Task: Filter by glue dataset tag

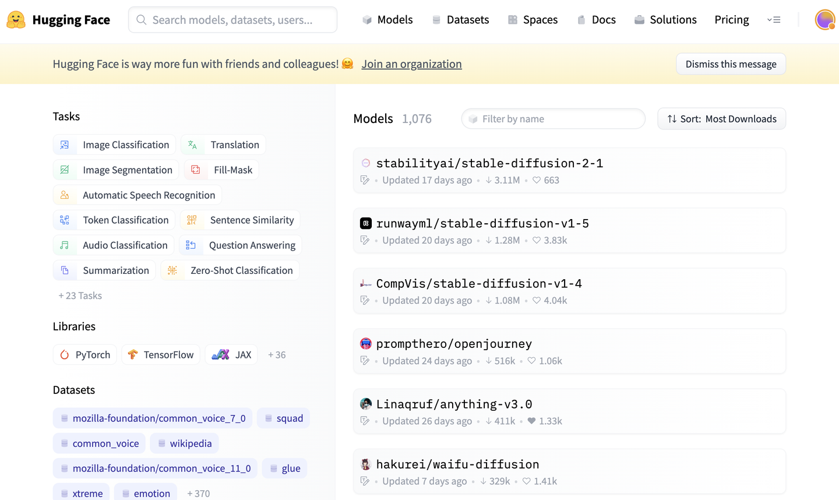Action: (x=284, y=469)
